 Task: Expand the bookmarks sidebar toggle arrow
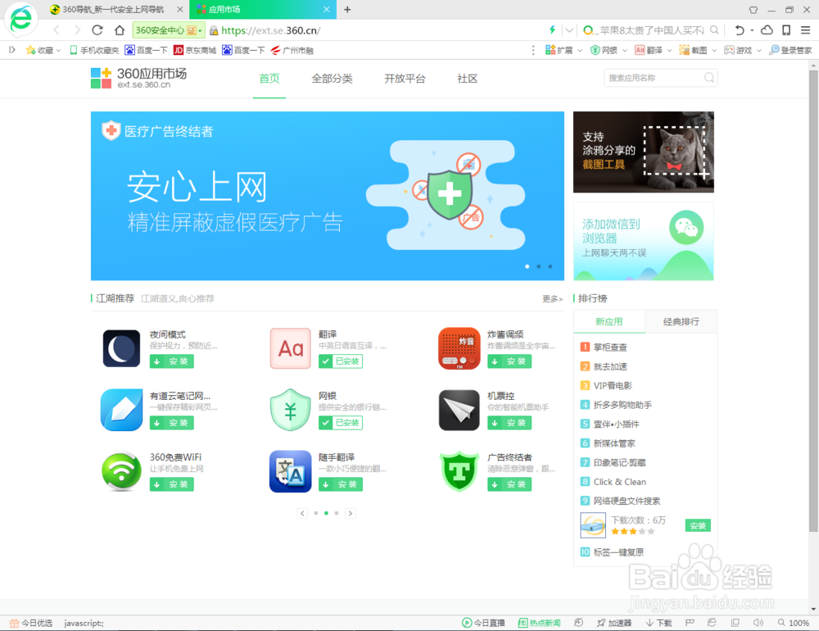tap(12, 50)
